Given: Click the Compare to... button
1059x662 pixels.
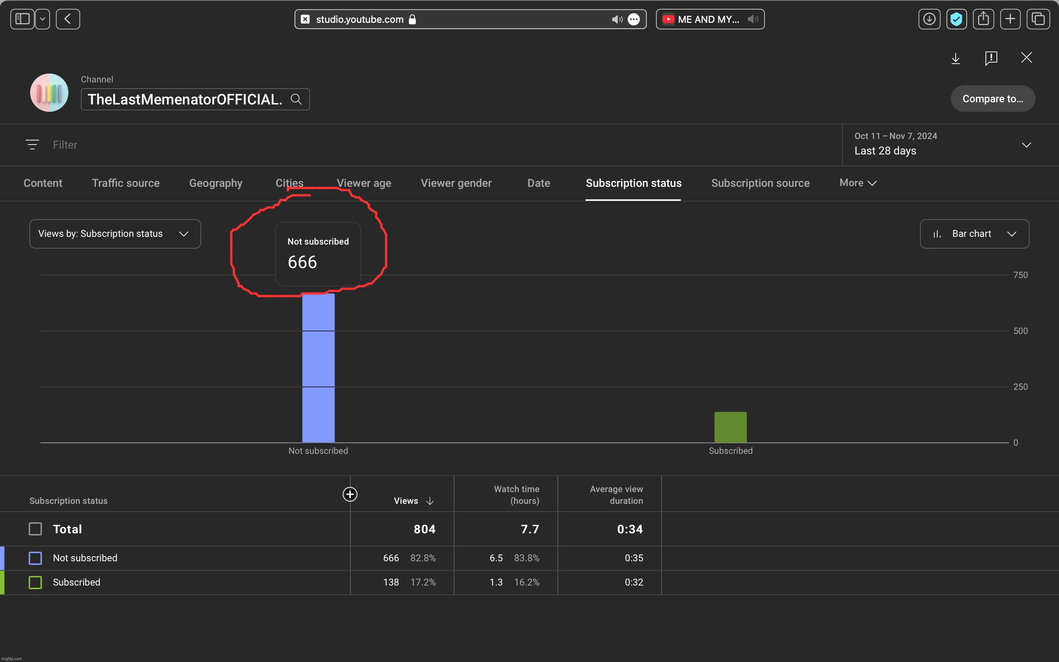Looking at the screenshot, I should coord(992,99).
